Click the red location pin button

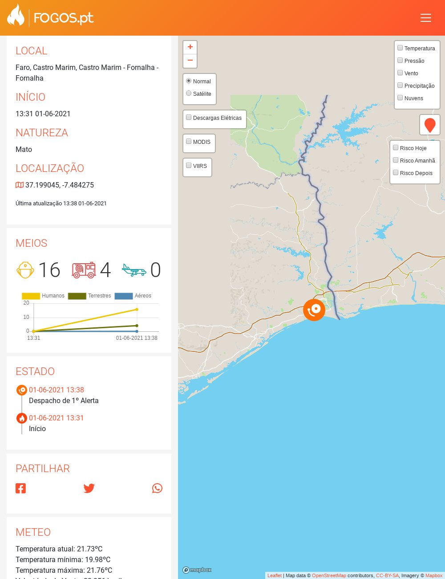point(430,125)
